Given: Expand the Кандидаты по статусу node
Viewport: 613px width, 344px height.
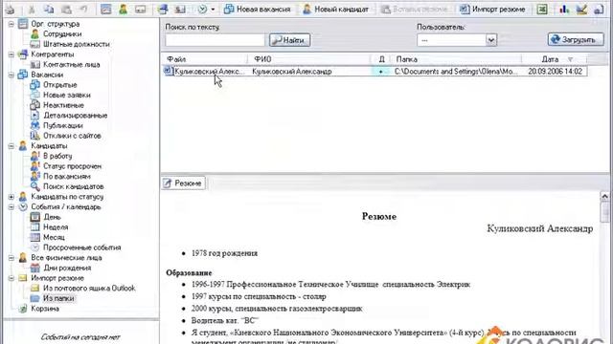Looking at the screenshot, I should click(11, 197).
